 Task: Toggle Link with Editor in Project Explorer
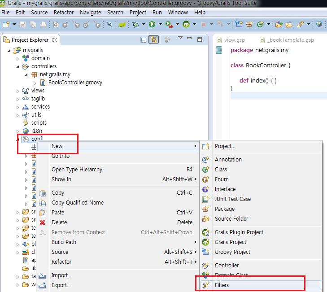pyautogui.click(x=154, y=39)
